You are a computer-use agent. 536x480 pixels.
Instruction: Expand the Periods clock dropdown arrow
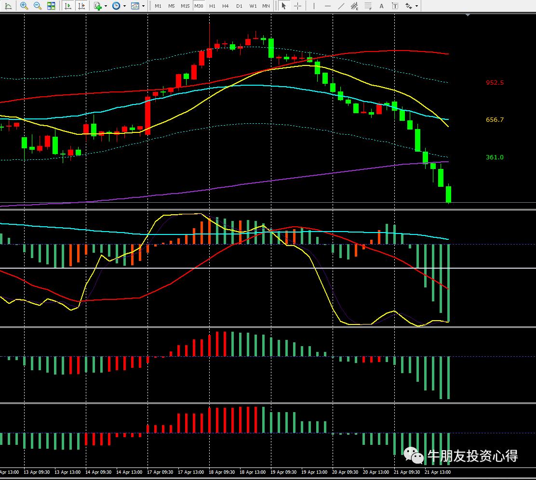pos(124,6)
